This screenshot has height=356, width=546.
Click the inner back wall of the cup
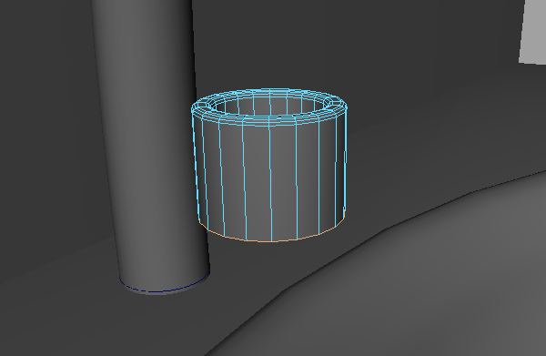coord(270,105)
